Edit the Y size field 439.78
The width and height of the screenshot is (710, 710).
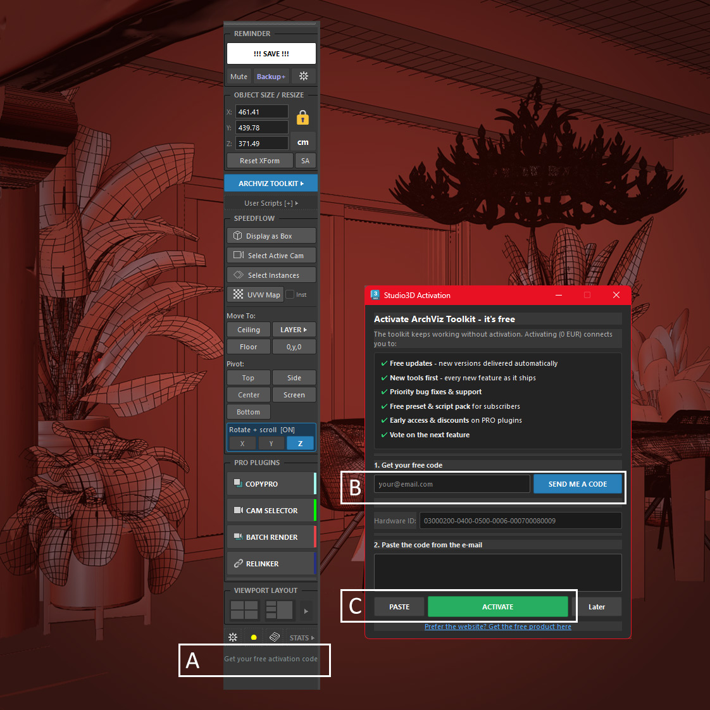click(x=262, y=128)
